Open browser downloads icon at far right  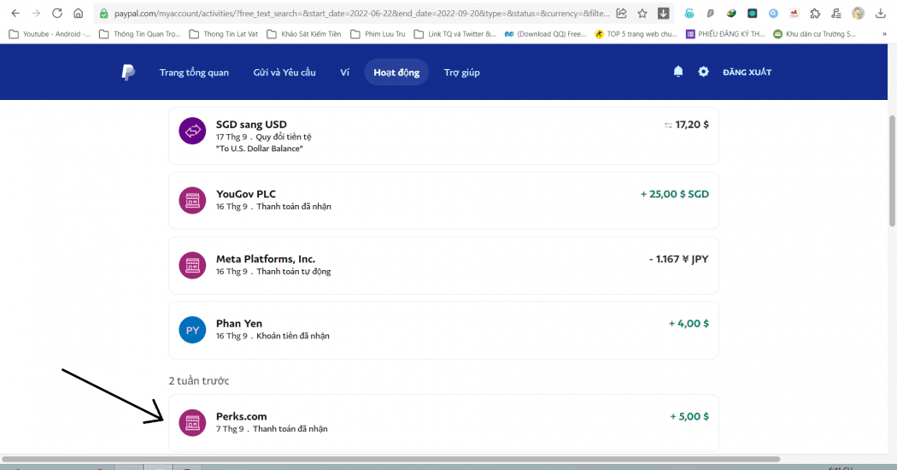(881, 13)
